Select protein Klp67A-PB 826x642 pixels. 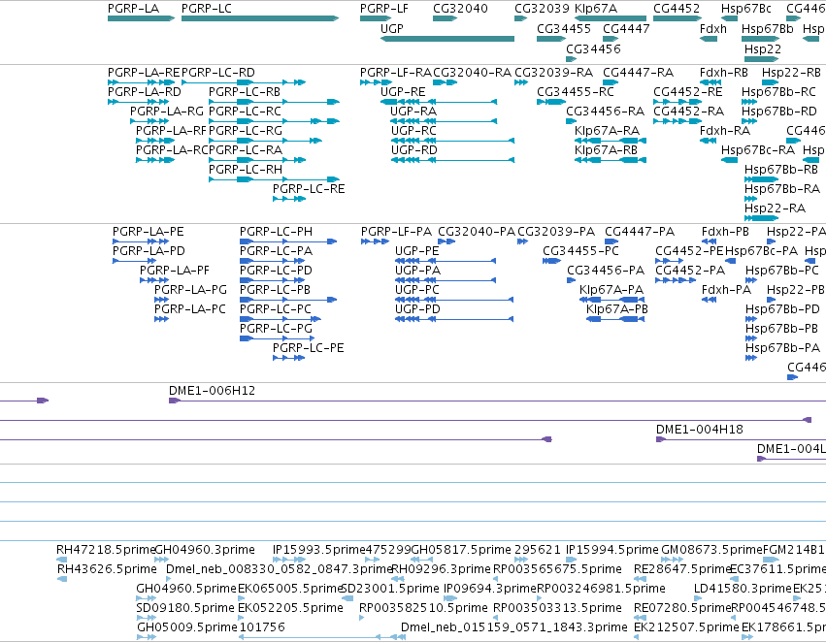click(617, 309)
